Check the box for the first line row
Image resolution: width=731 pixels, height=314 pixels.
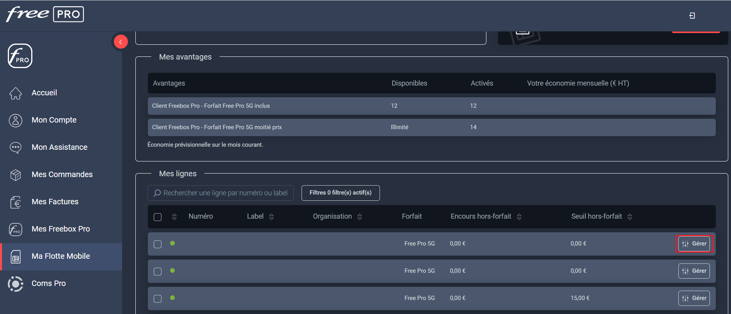158,244
